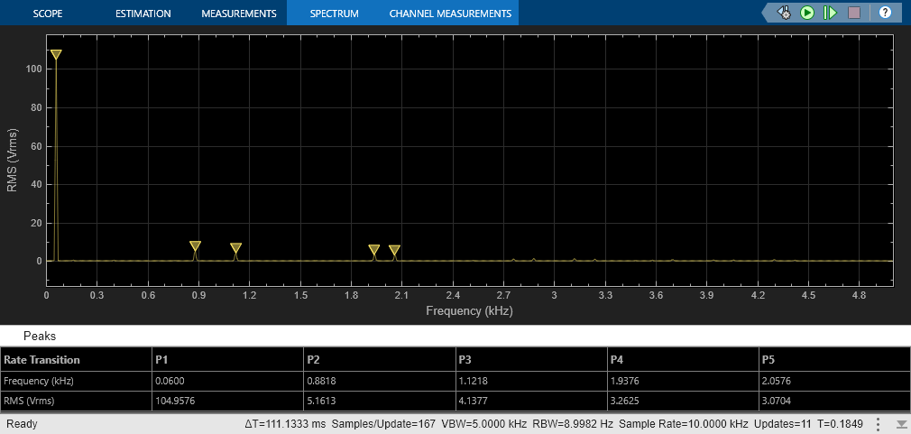Screen dimensions: 911x434
Task: Run the simulation with green play button
Action: [x=807, y=13]
